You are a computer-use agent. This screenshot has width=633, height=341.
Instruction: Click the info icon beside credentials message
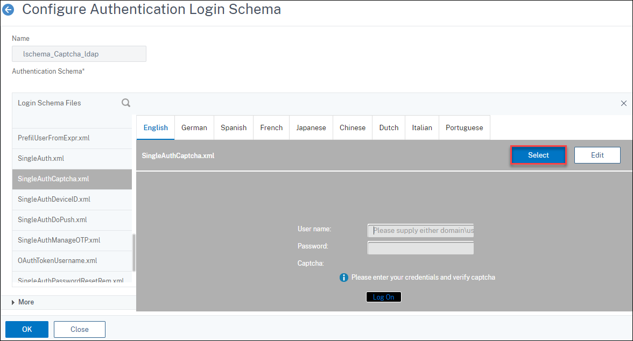click(x=343, y=278)
